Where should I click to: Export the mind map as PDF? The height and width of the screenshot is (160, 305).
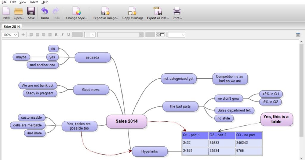pos(158,13)
